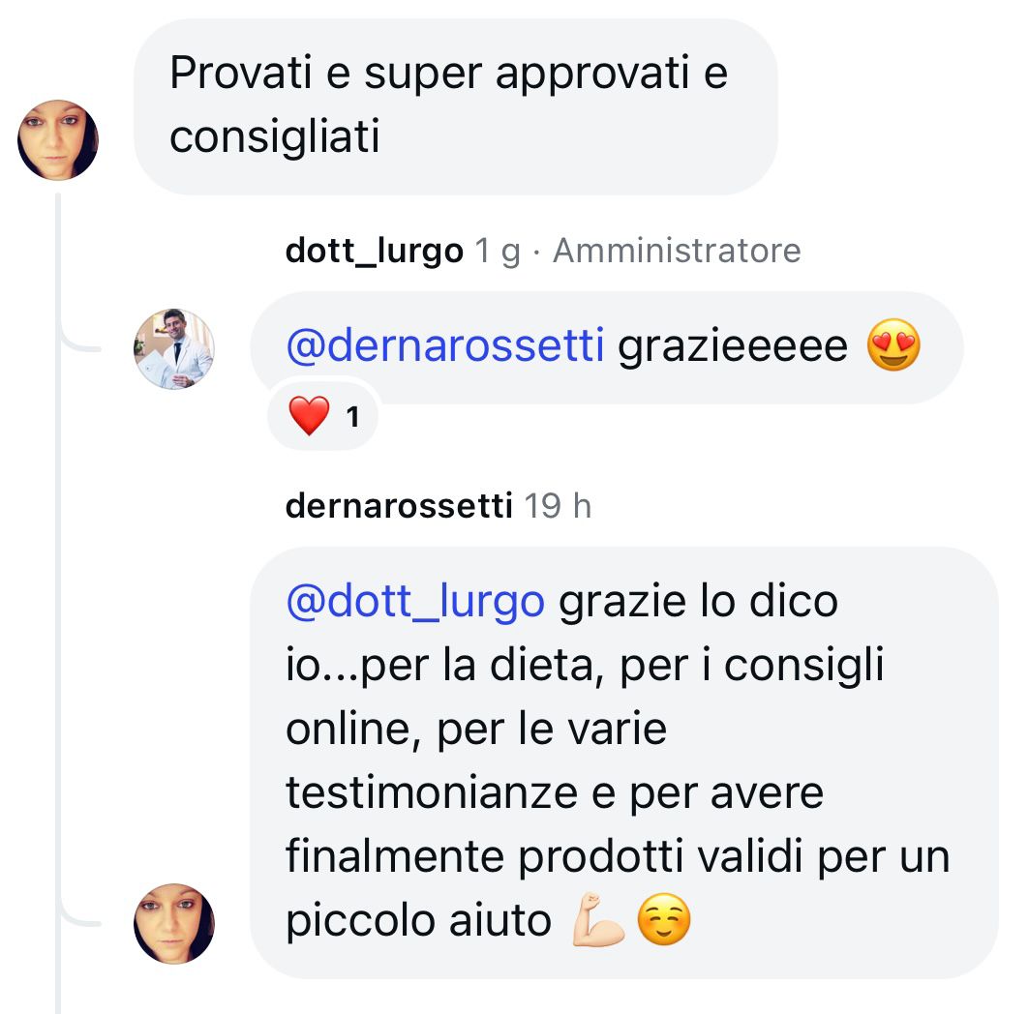Select the Amministratore badge label

coord(677,252)
